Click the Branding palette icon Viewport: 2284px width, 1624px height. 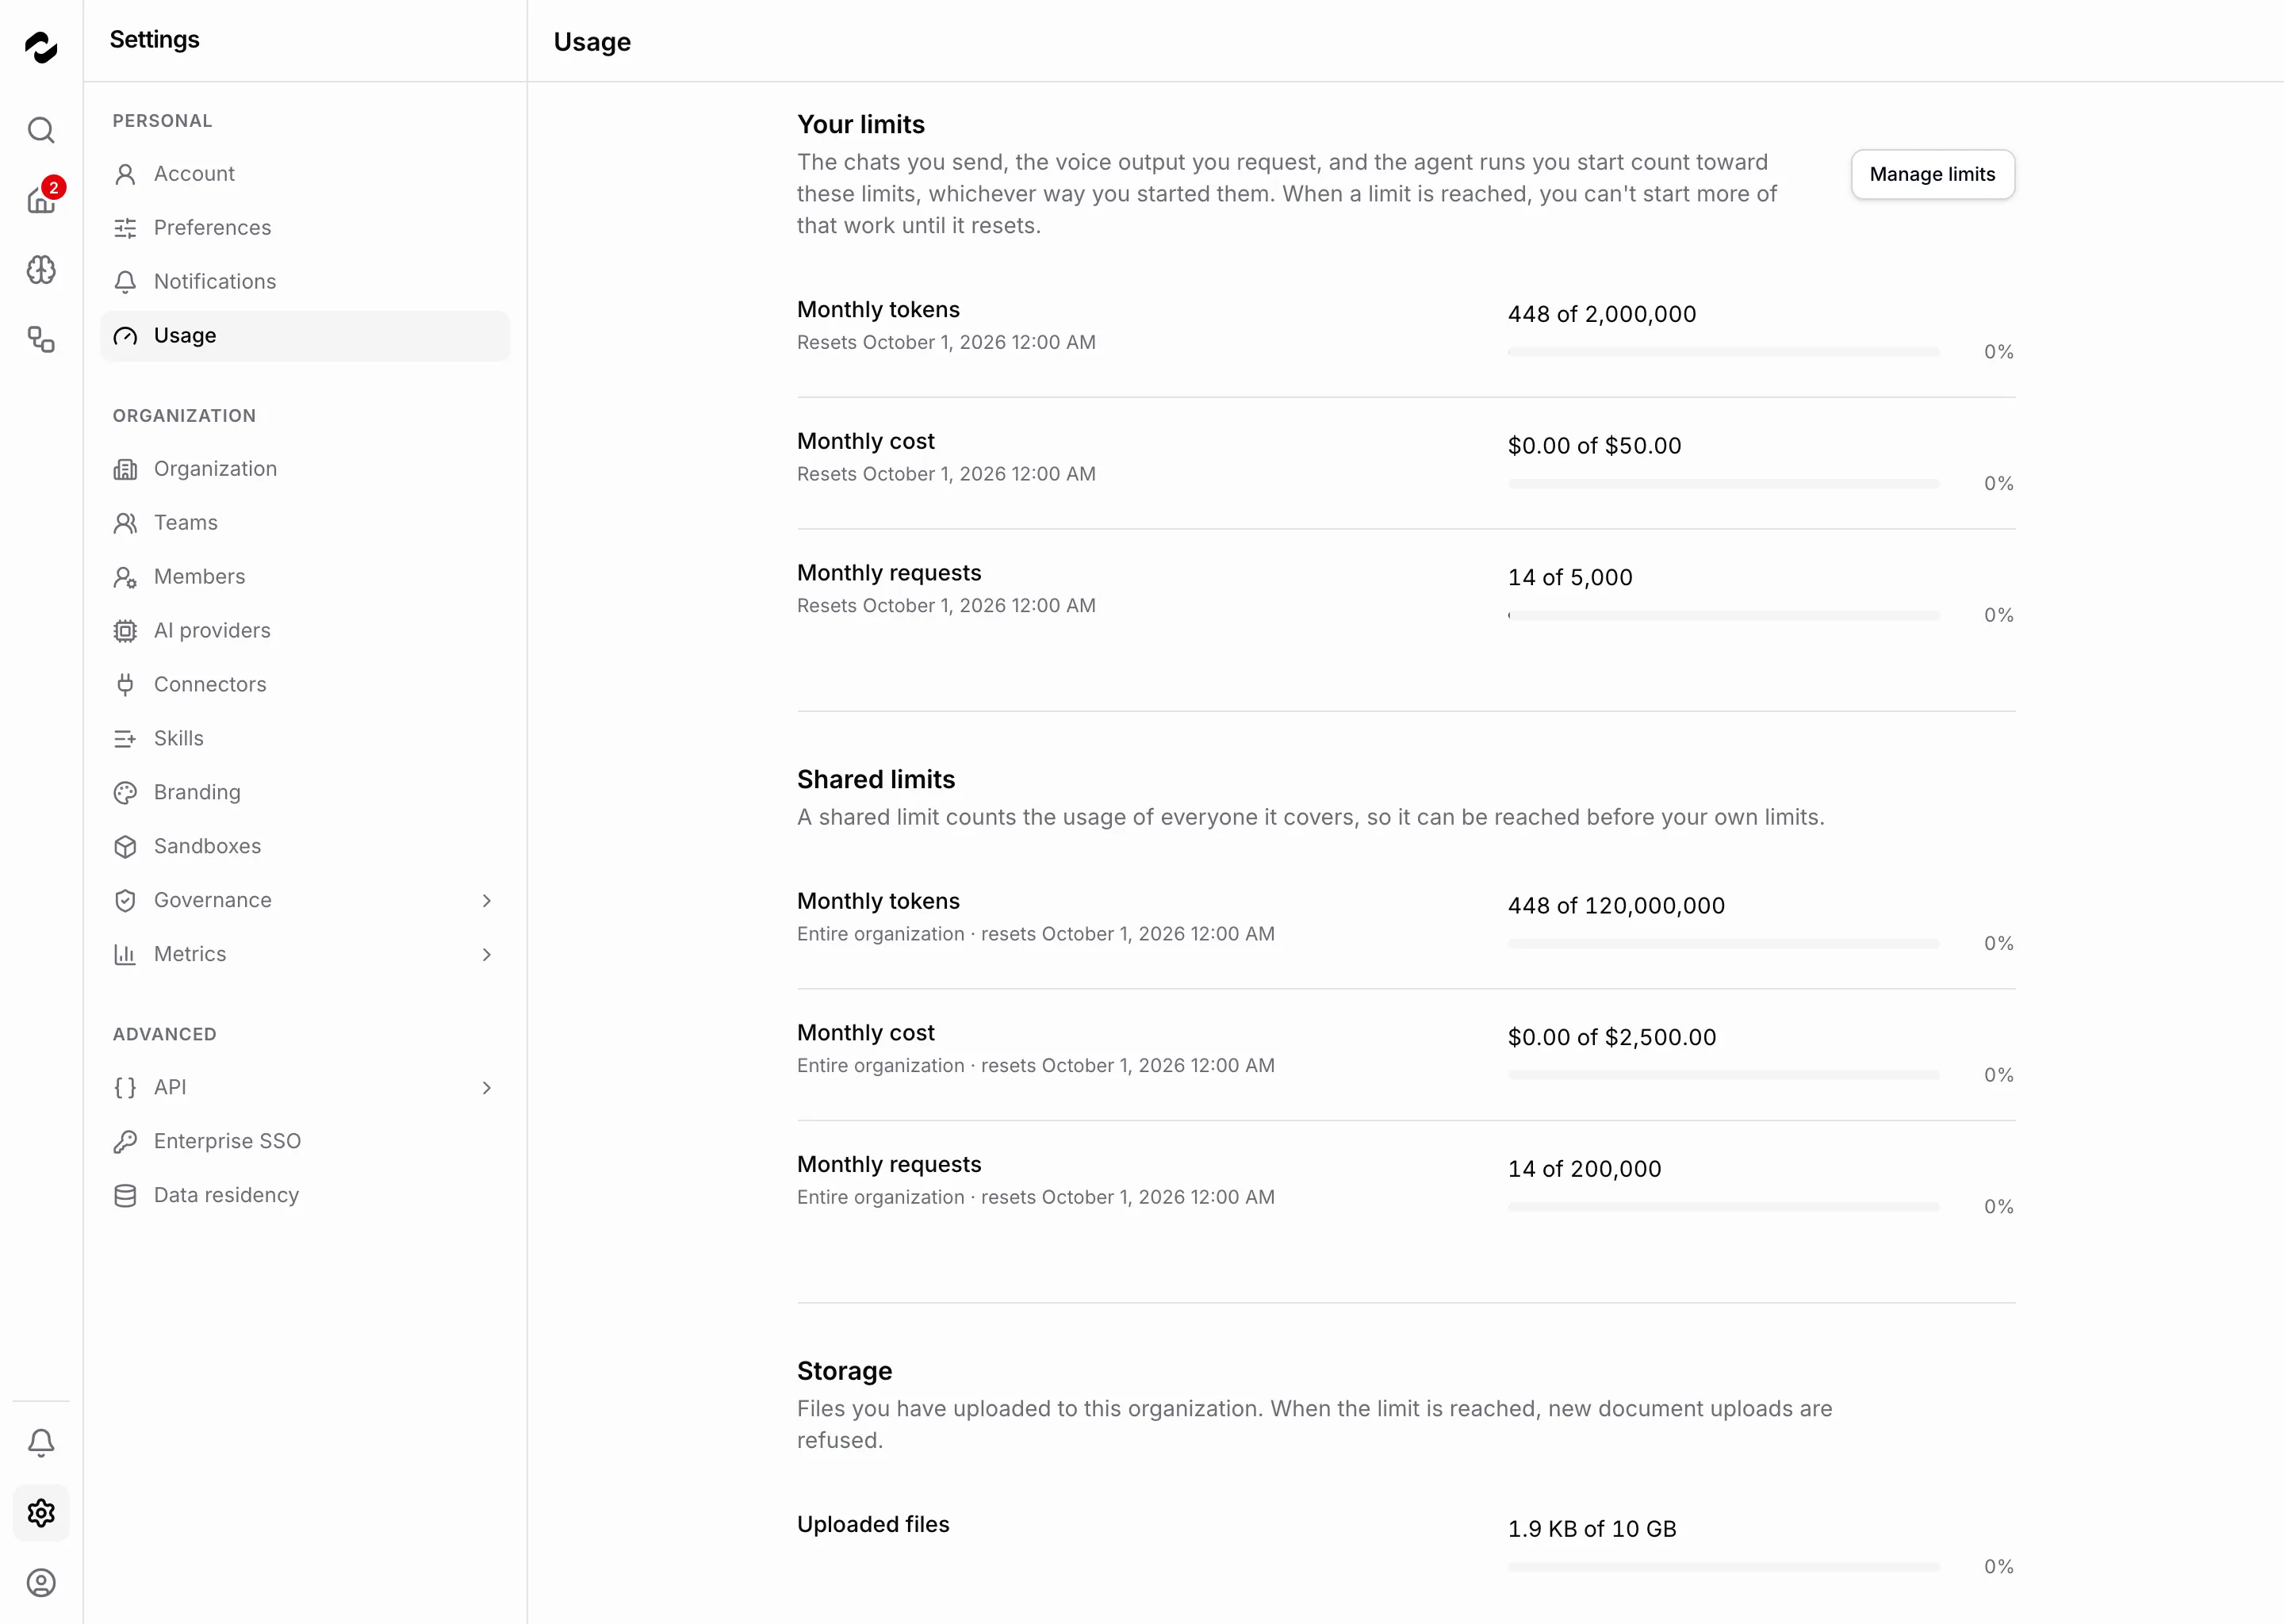coord(125,793)
